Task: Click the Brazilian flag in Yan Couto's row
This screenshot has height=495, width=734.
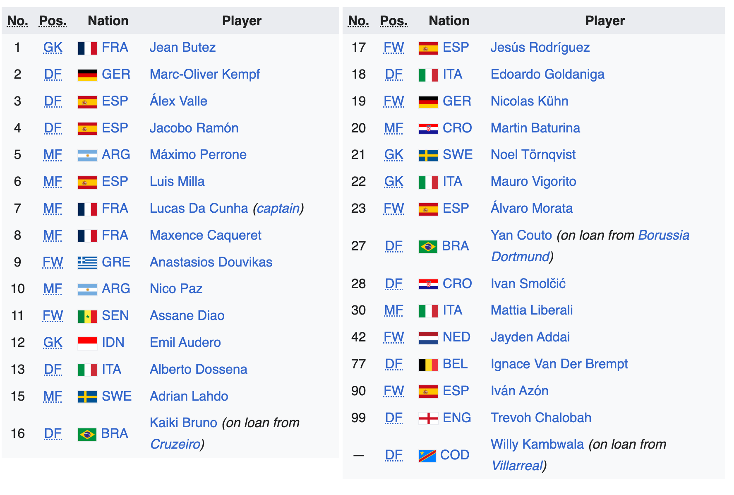Action: coord(428,247)
